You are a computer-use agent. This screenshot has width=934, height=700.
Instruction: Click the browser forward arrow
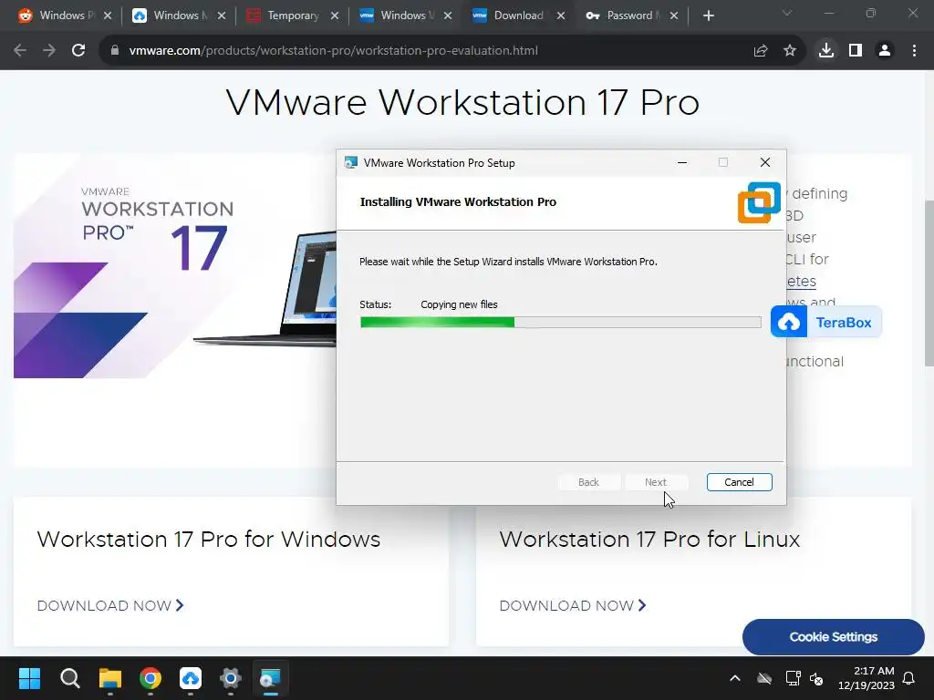pos(49,51)
